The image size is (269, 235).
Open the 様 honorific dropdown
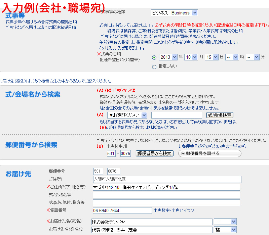225,230
